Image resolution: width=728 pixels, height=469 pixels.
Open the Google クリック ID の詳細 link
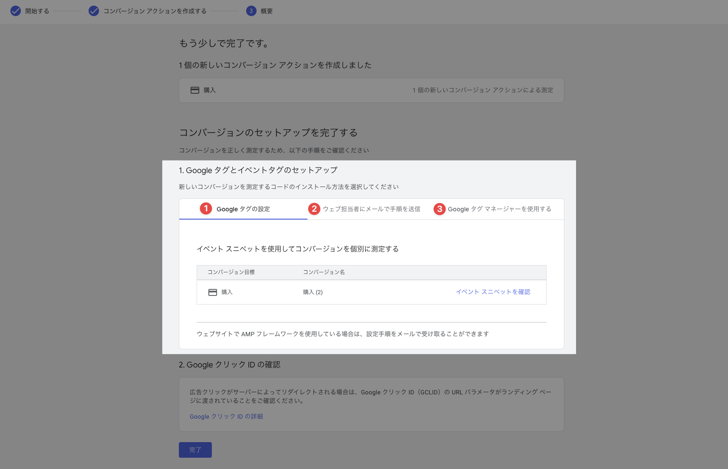click(226, 417)
